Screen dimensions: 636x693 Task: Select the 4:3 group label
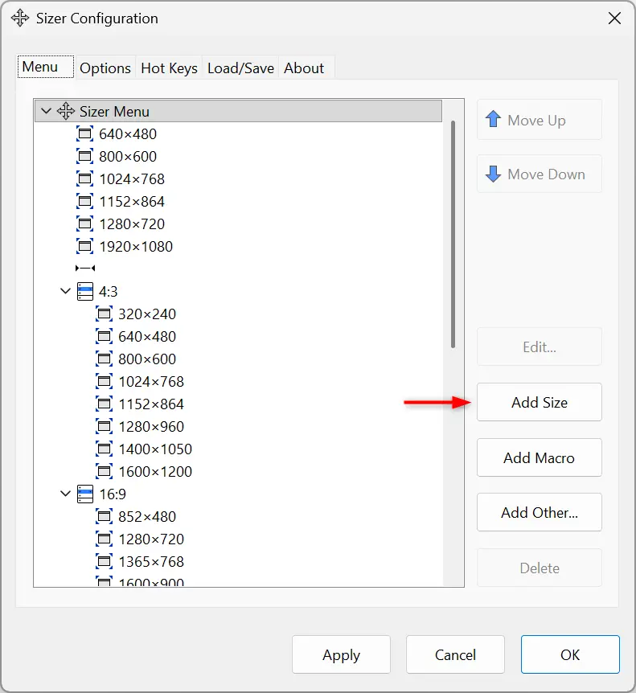tap(109, 292)
